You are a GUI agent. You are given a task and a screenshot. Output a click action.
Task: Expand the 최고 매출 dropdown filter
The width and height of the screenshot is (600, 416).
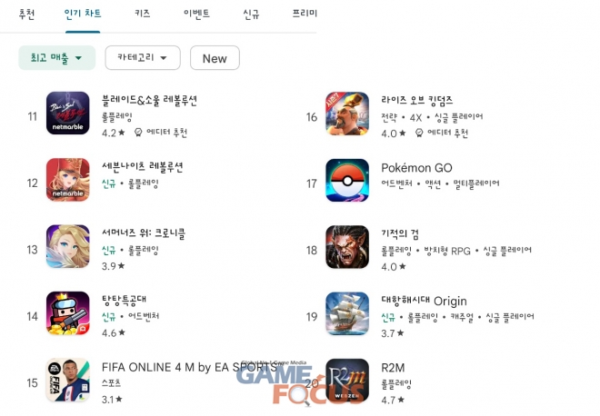tap(56, 58)
